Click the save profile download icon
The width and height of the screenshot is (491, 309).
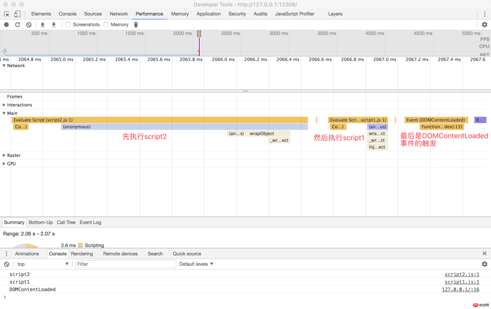click(54, 24)
